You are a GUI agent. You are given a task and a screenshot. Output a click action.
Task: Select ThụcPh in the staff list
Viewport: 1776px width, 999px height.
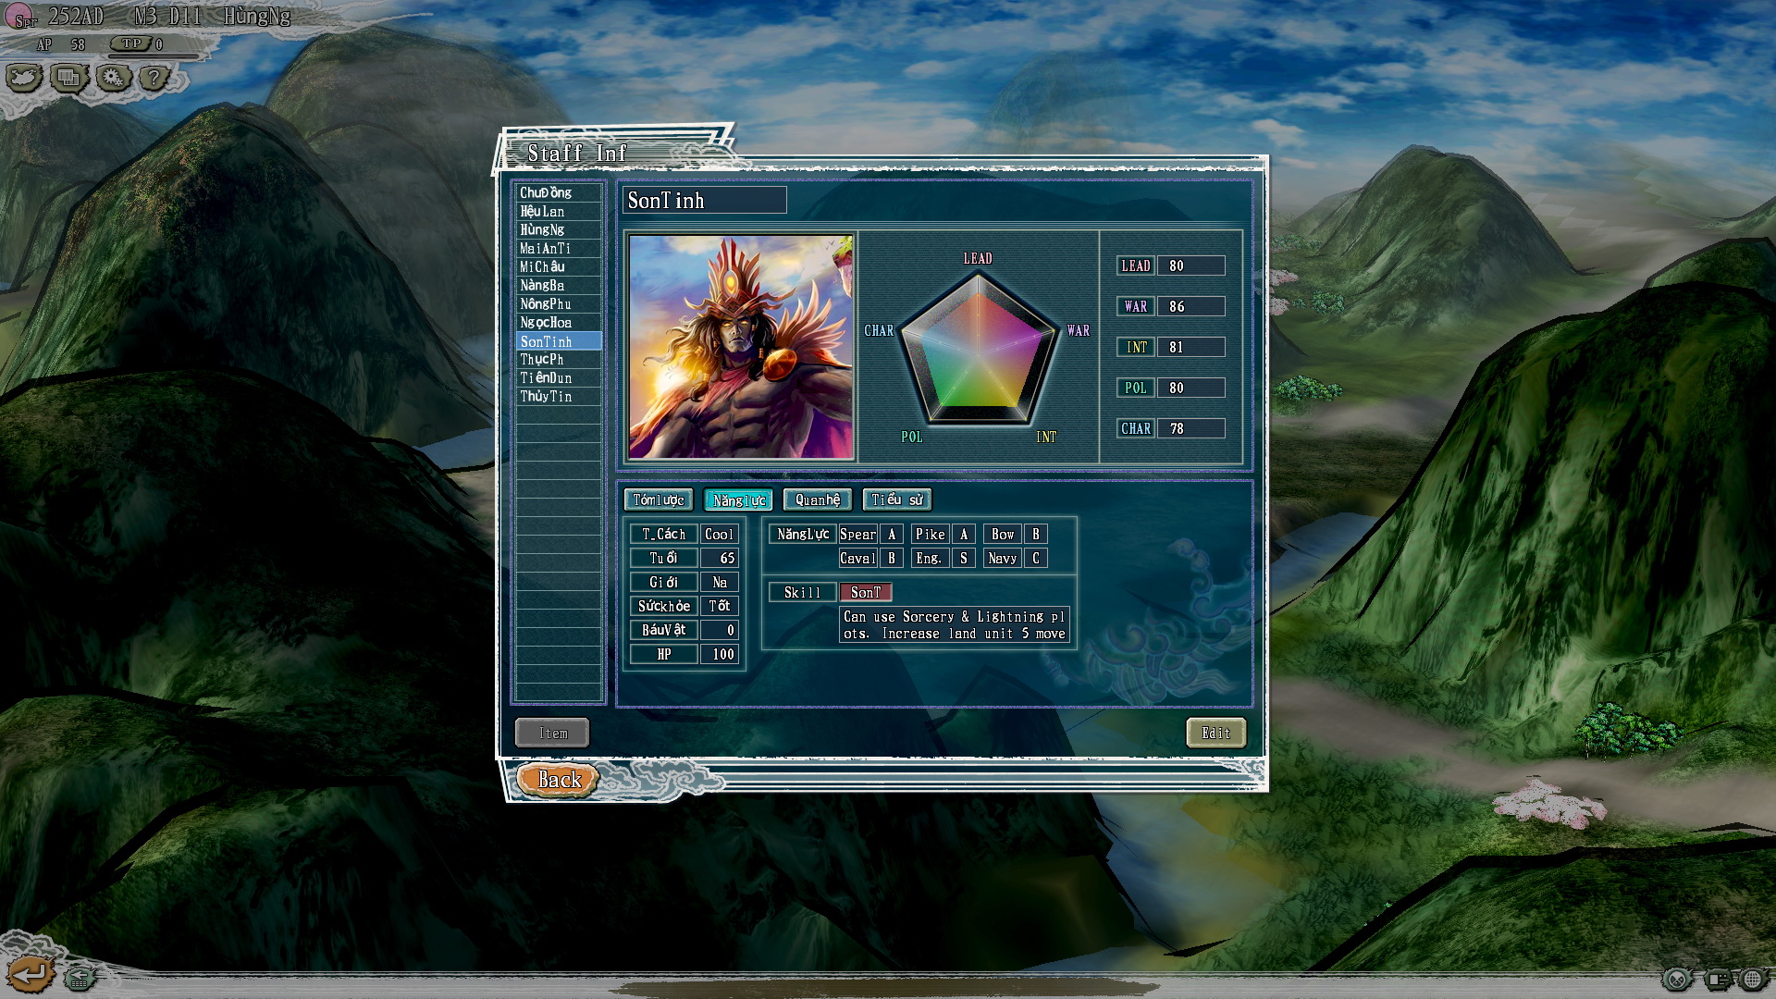[x=559, y=359]
